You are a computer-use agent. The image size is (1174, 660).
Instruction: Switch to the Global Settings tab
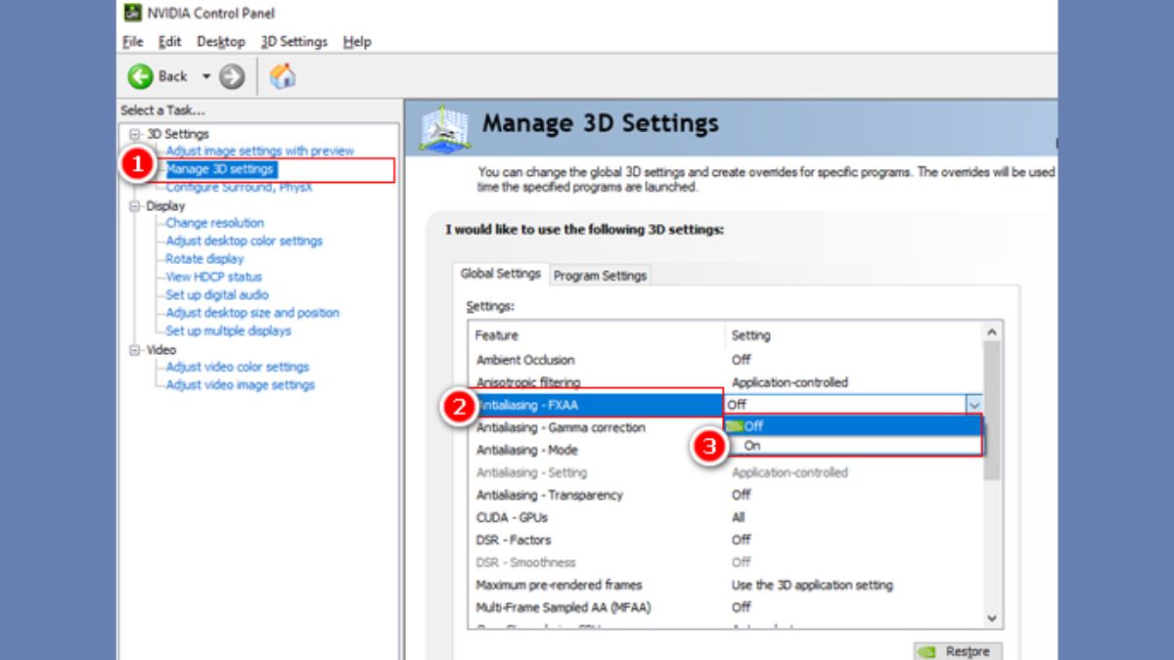[501, 274]
